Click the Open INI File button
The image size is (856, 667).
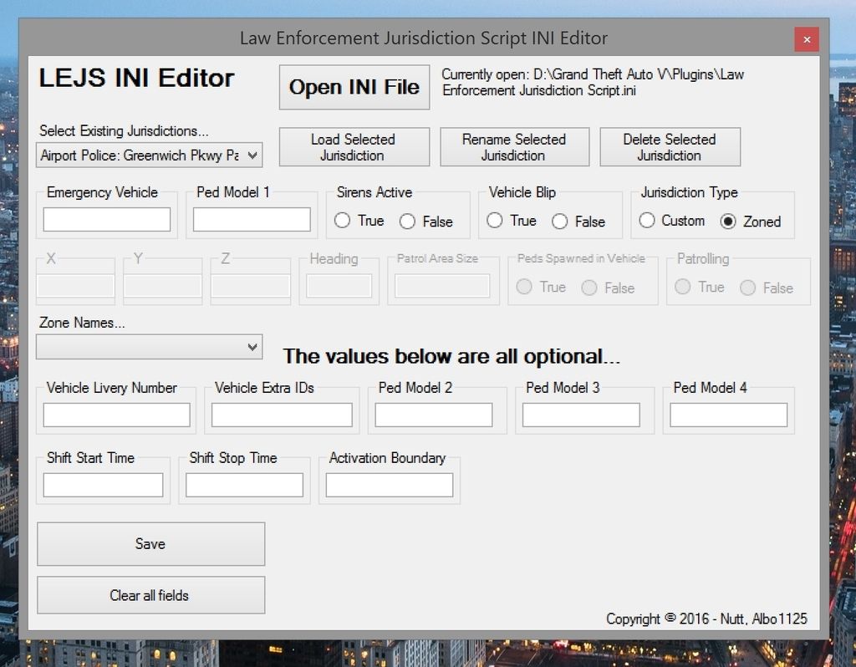click(x=354, y=87)
